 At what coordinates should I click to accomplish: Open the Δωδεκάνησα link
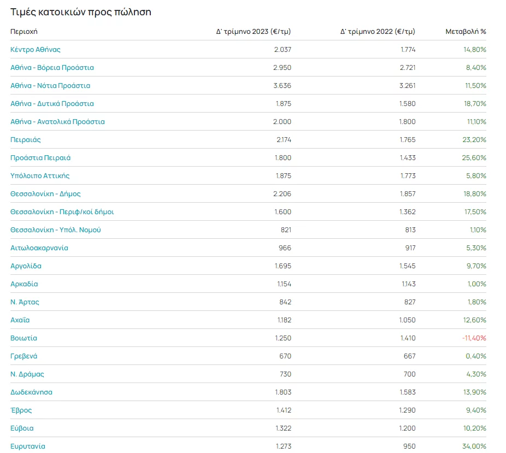pos(31,392)
